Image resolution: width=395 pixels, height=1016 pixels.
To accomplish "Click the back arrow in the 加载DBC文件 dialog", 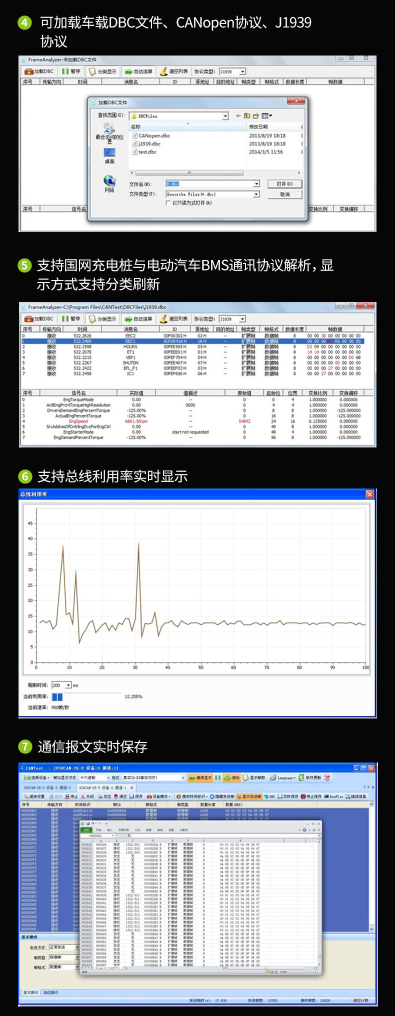I will coord(238,116).
